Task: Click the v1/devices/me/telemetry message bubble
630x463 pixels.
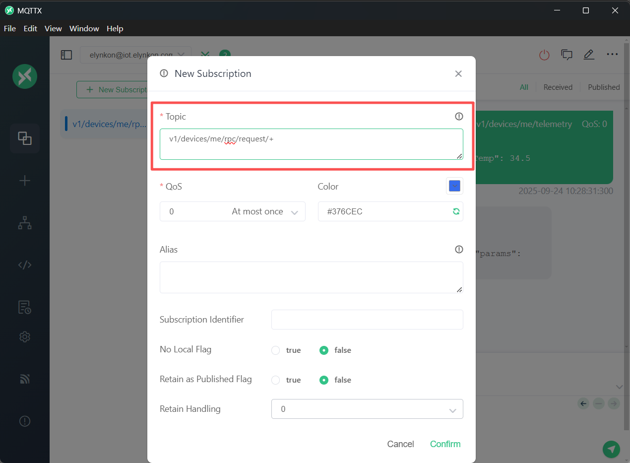Action: [544, 147]
